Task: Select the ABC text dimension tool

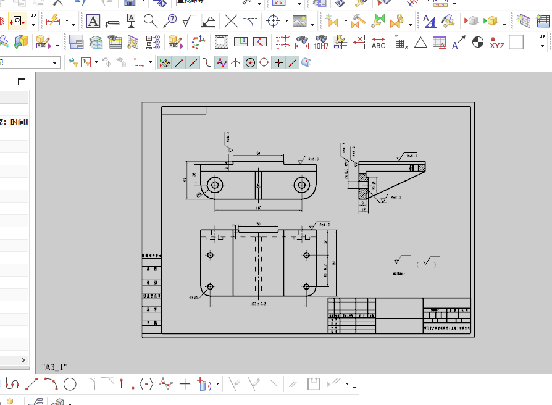Action: (x=378, y=43)
